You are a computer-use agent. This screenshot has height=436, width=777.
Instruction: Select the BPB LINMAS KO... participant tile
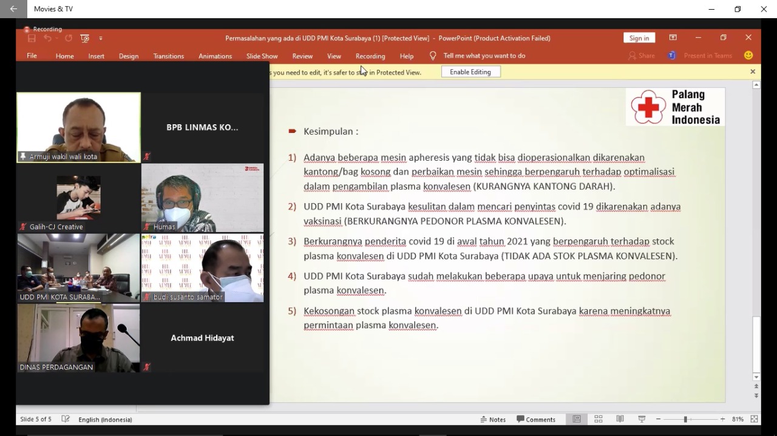(202, 127)
